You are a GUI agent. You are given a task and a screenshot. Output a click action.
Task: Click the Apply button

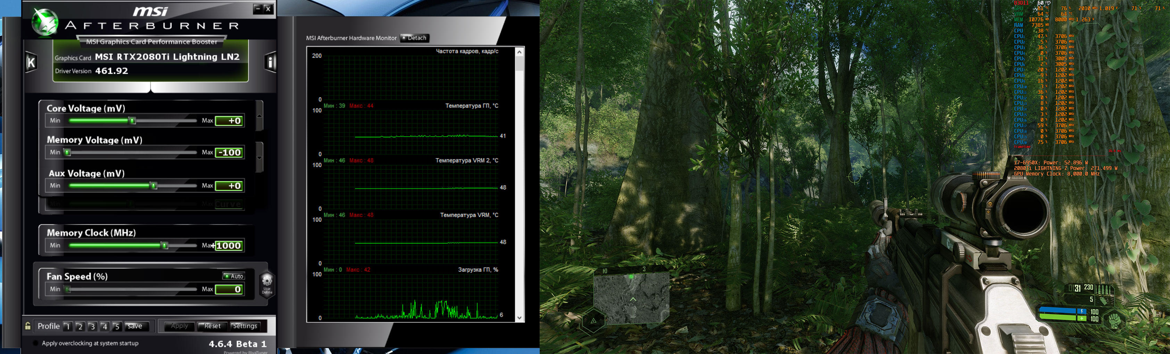pyautogui.click(x=180, y=326)
